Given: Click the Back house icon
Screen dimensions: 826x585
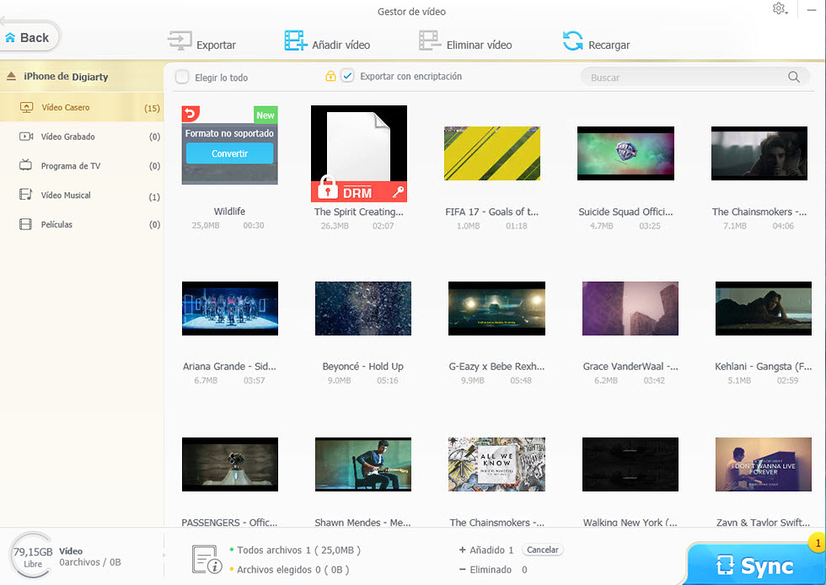Looking at the screenshot, I should point(10,37).
